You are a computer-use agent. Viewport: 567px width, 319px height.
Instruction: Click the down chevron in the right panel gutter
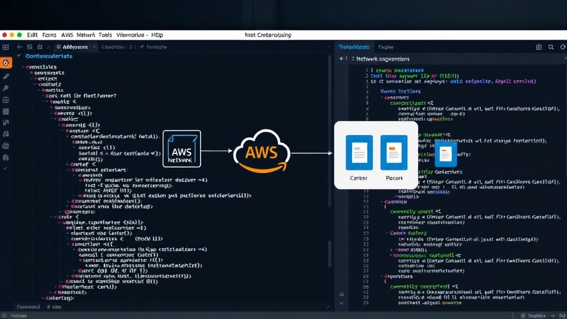pos(341,303)
